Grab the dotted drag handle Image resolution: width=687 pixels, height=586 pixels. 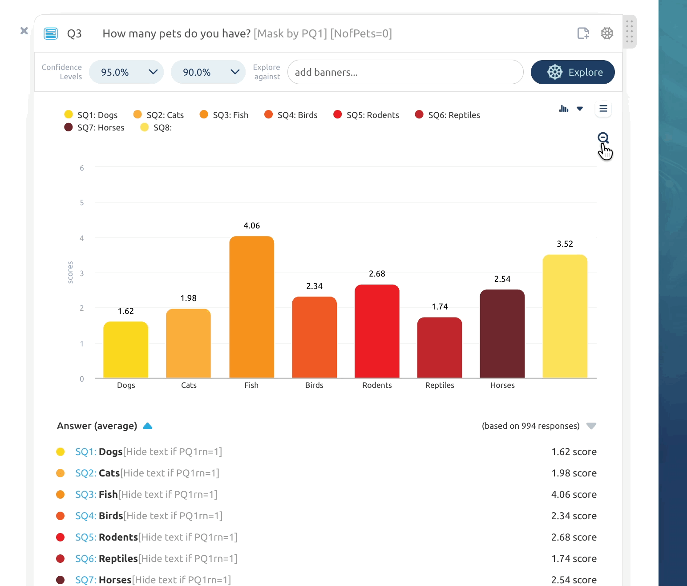pos(629,32)
